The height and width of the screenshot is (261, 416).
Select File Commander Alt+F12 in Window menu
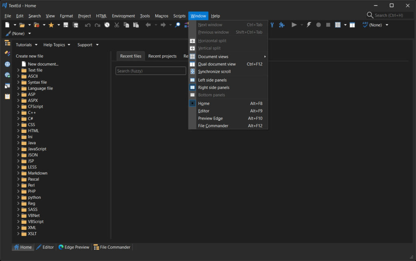[x=228, y=126]
